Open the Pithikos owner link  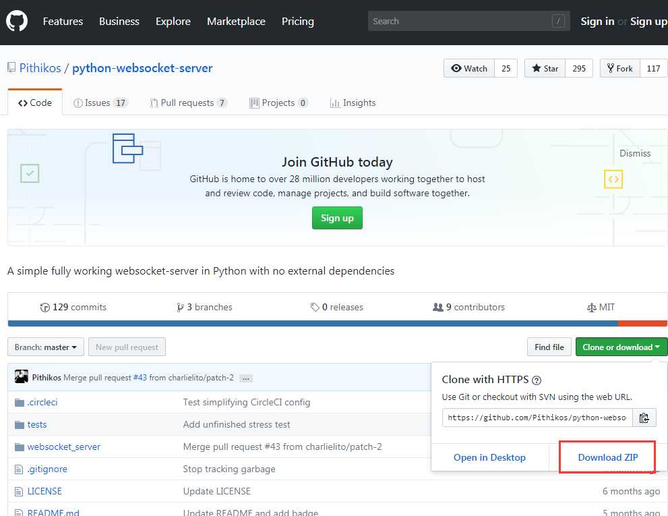(x=40, y=68)
